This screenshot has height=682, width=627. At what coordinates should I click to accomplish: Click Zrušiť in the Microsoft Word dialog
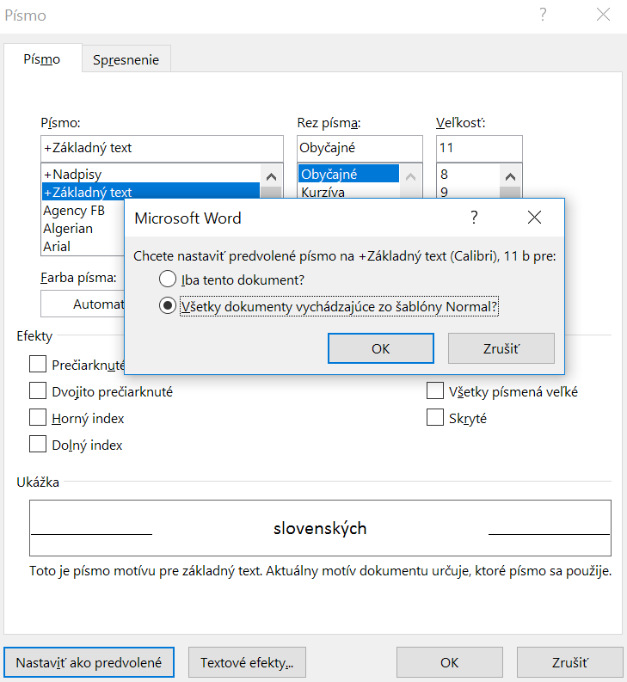tap(501, 348)
